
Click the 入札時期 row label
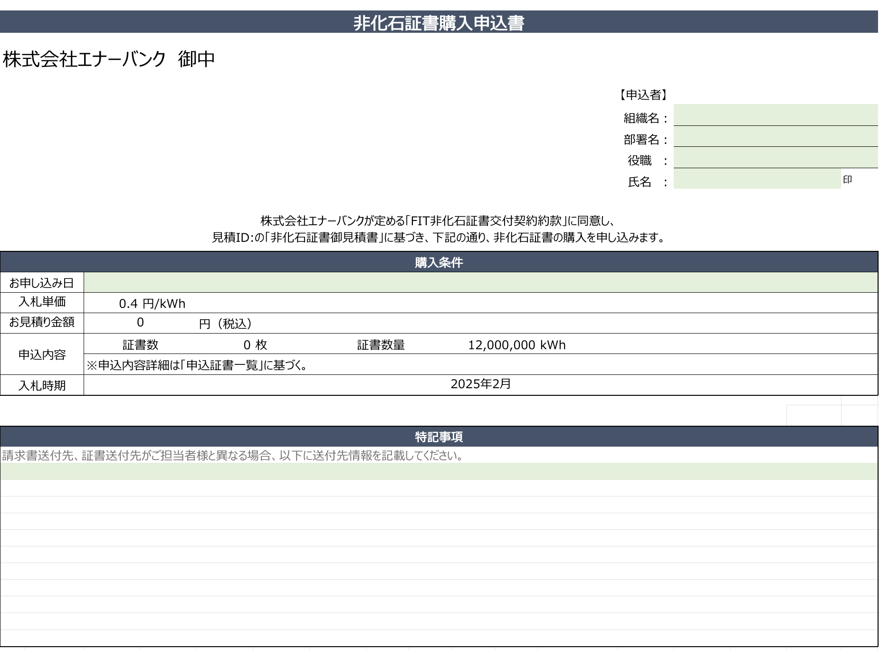[42, 385]
